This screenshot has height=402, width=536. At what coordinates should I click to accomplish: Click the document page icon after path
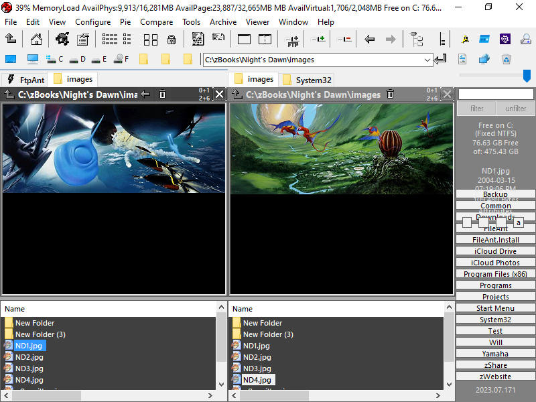click(462, 59)
